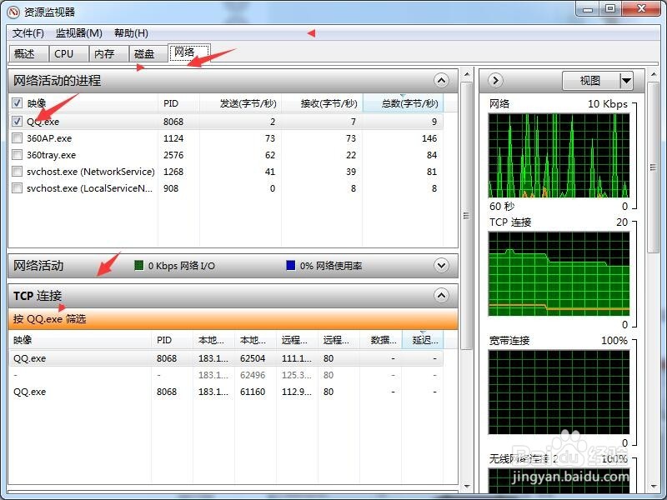Viewport: 667px width, 500px height.
Task: Select TCP row with local port 61160
Action: point(226,392)
